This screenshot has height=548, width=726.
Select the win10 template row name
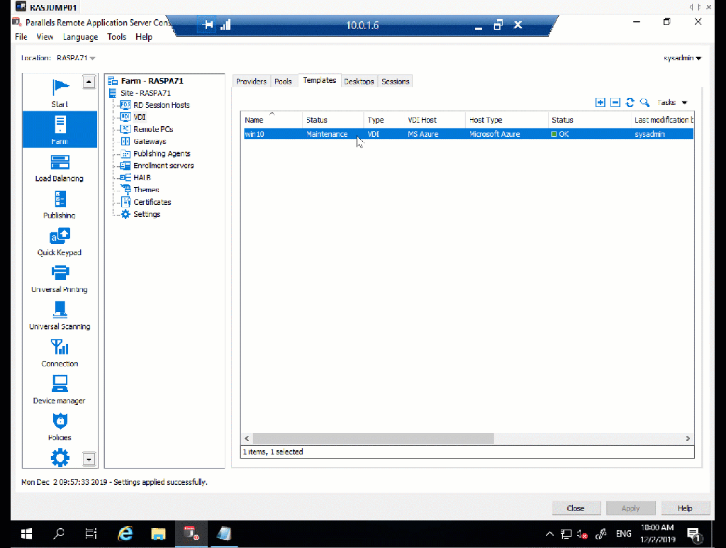(255, 134)
